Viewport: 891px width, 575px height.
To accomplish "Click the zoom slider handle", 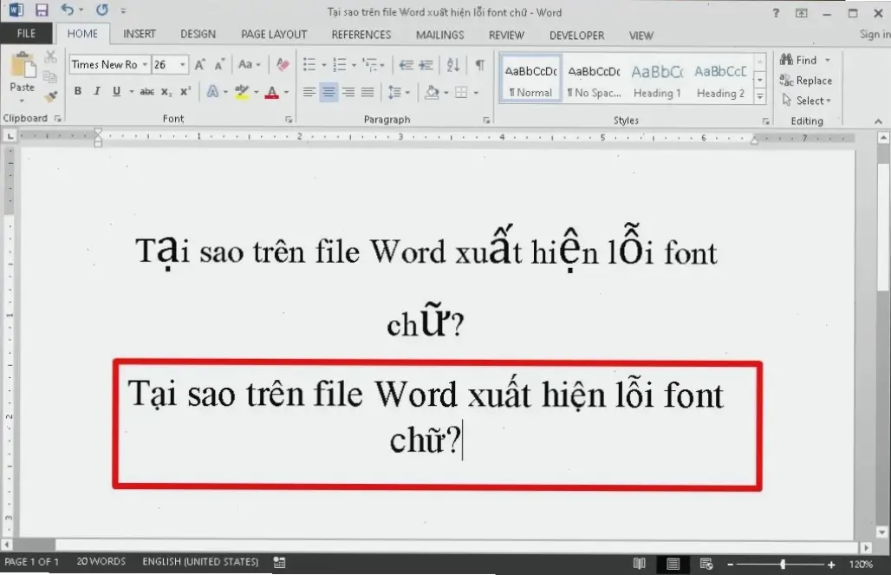I will tap(783, 565).
